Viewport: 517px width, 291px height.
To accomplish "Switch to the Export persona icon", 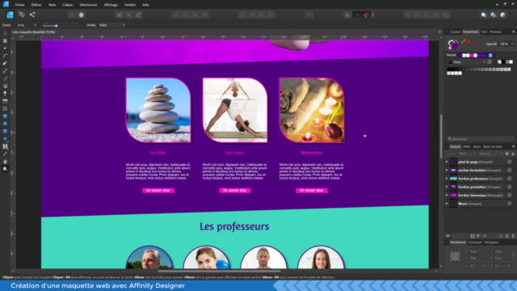I will point(32,15).
